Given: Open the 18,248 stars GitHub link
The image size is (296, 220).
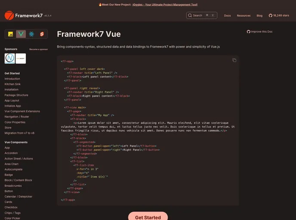Looking at the screenshot, I should 279,15.
